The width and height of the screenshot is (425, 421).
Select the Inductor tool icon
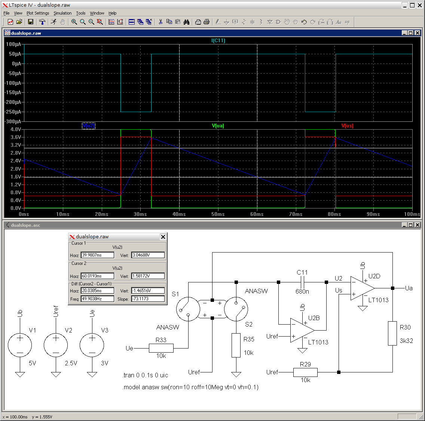click(261, 22)
